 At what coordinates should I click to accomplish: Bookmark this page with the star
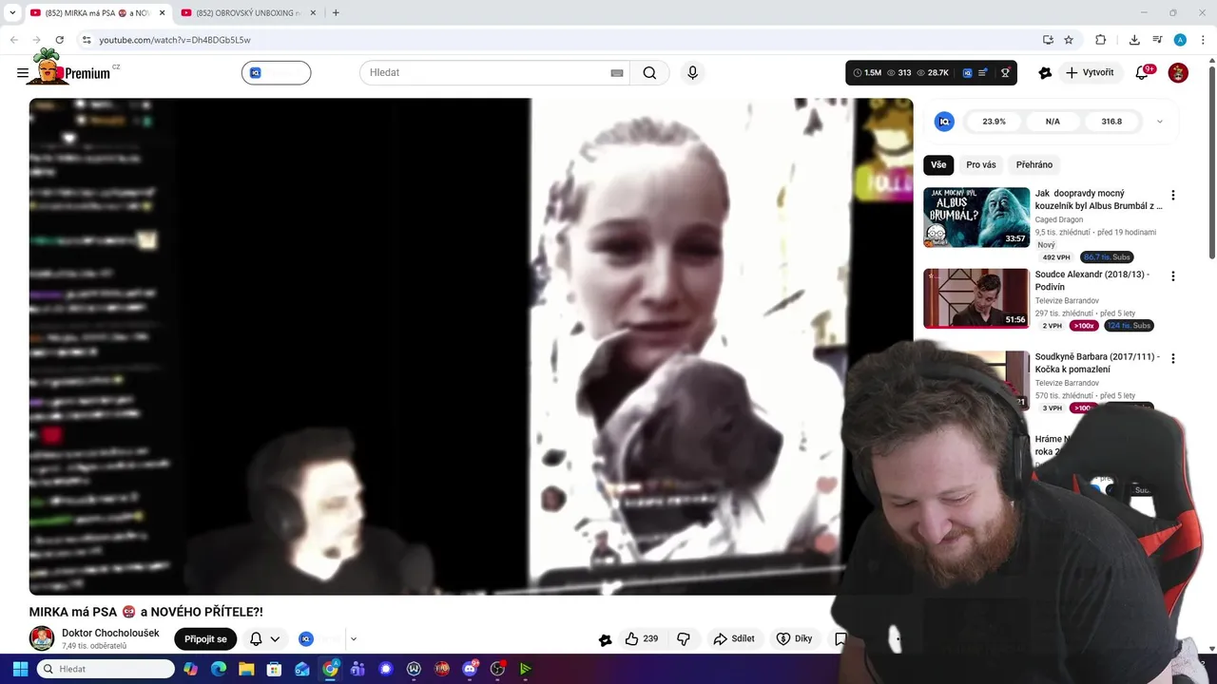tap(1069, 40)
